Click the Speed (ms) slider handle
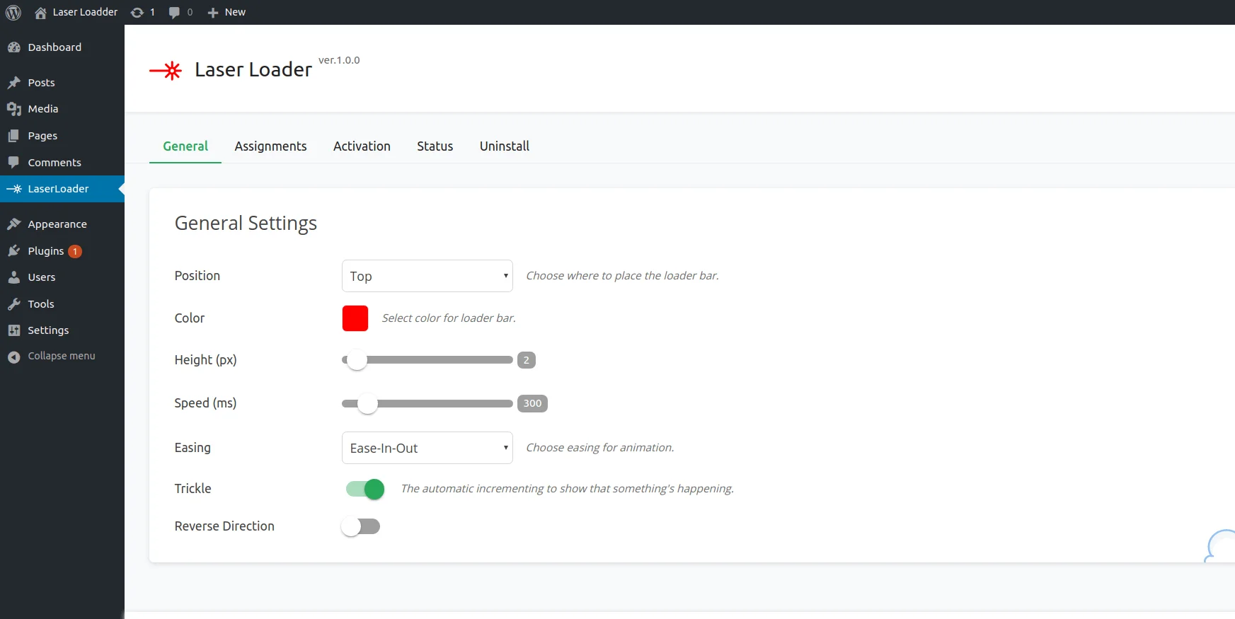Viewport: 1235px width, 619px height. click(367, 404)
